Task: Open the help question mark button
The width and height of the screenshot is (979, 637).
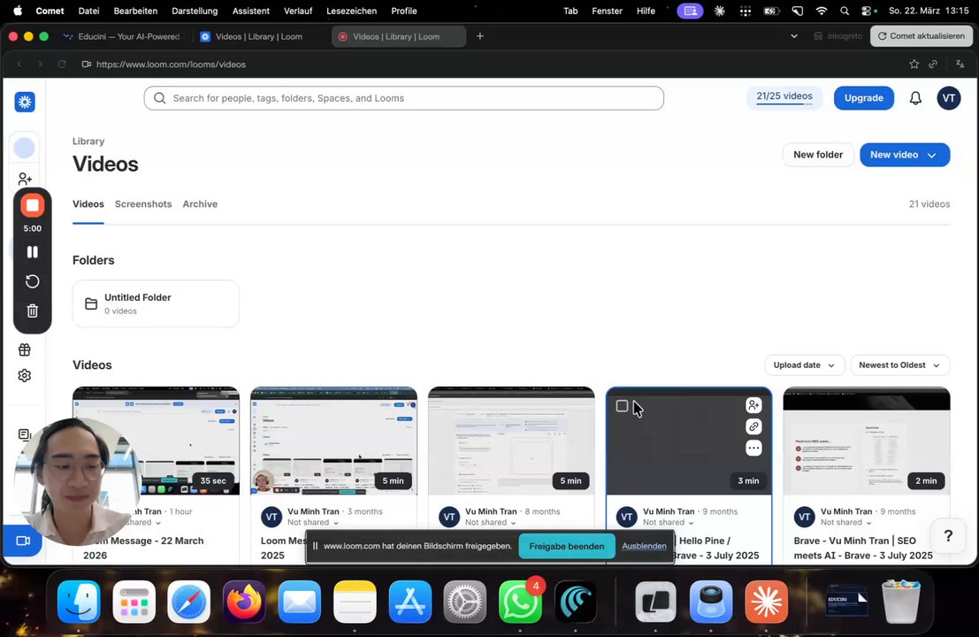Action: (948, 536)
